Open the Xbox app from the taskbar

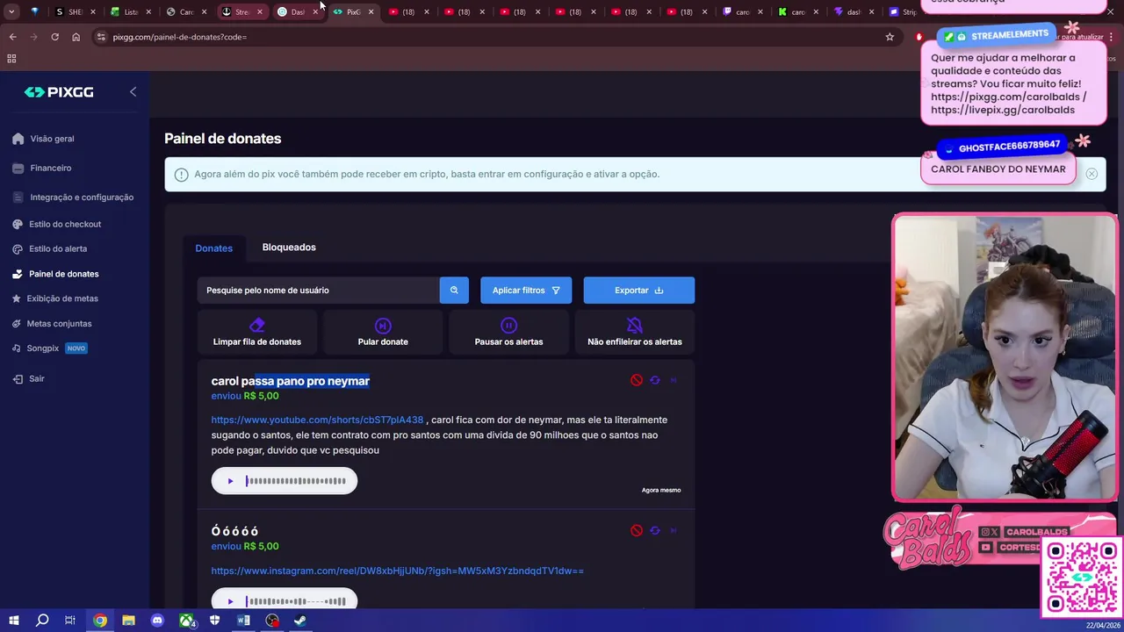pyautogui.click(x=186, y=621)
